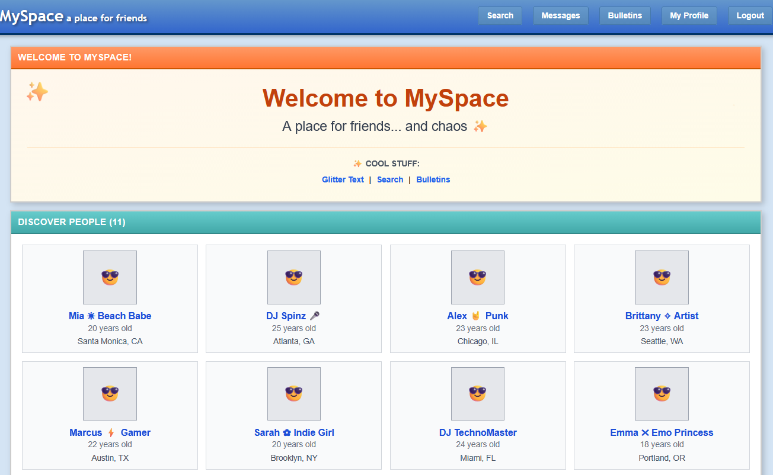Go to My Profile

[689, 15]
